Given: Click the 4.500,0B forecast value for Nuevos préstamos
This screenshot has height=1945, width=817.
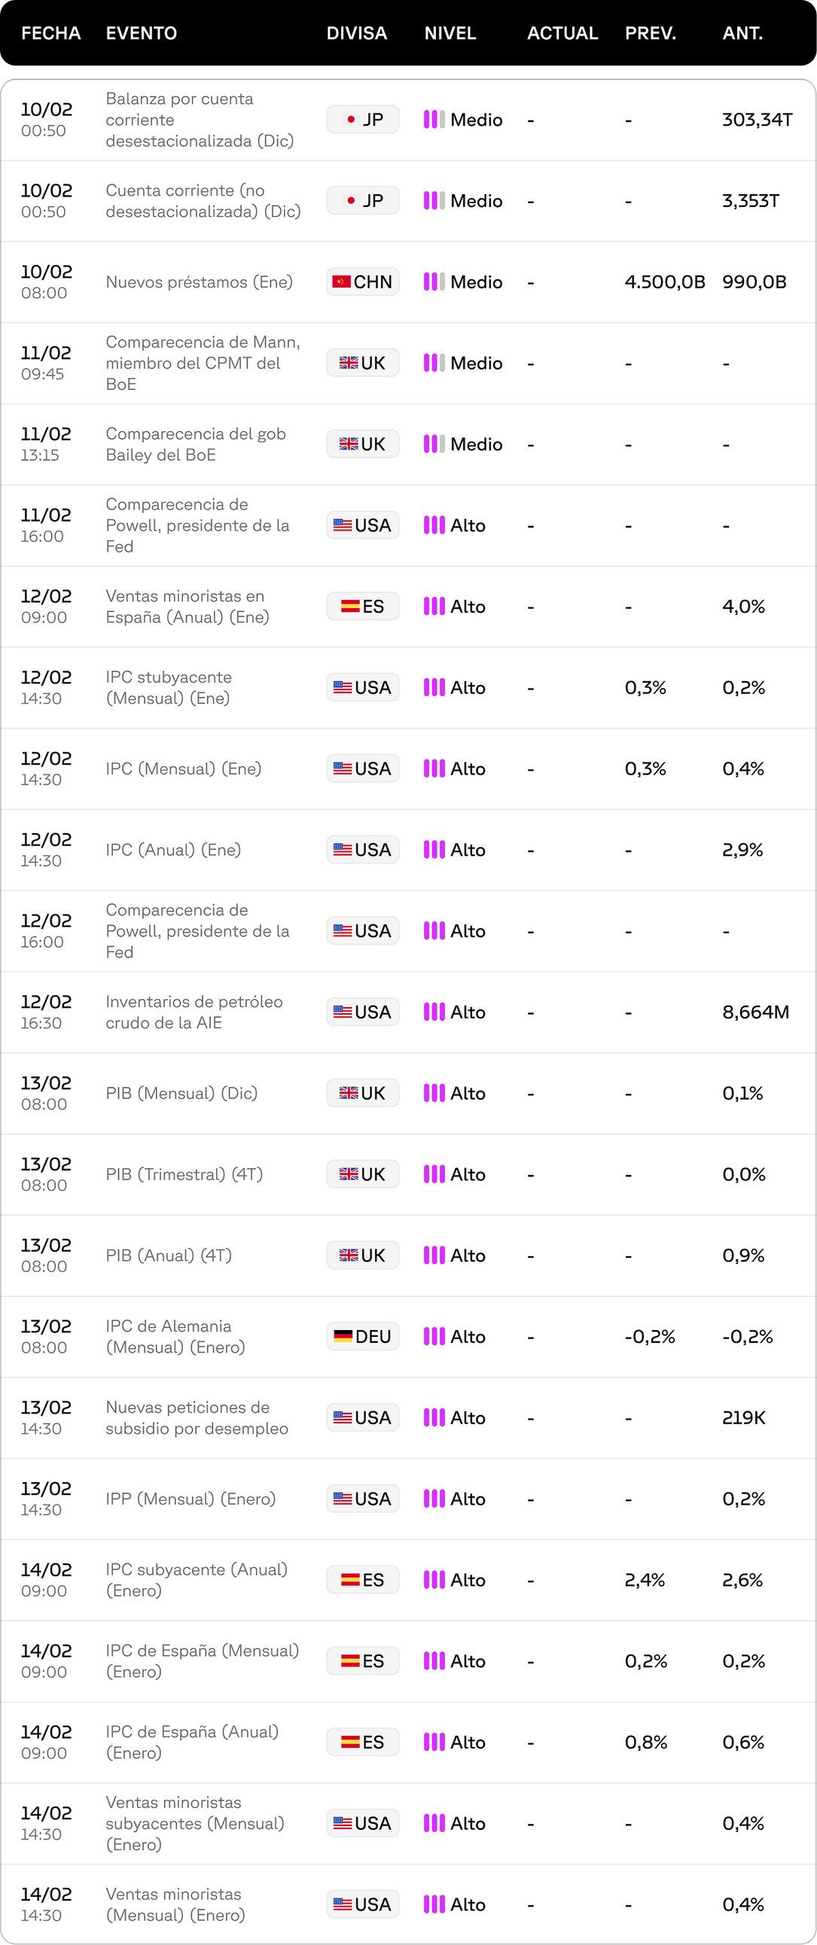Looking at the screenshot, I should point(664,282).
